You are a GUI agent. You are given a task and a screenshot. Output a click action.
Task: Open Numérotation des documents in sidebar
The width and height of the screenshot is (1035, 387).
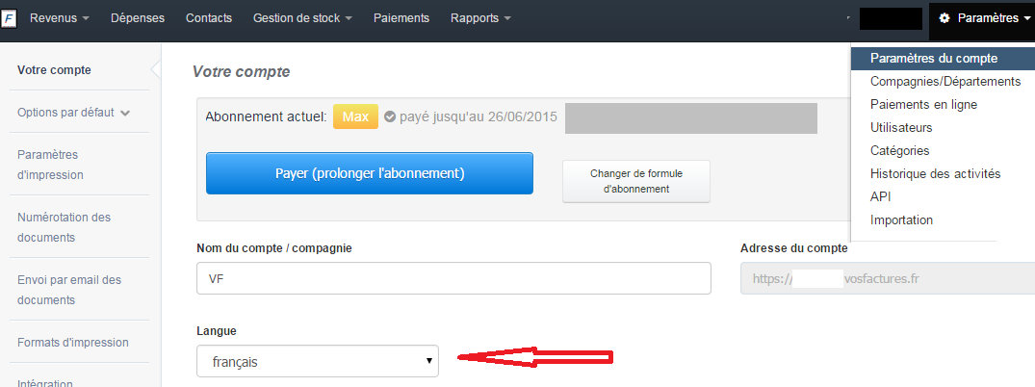[65, 227]
